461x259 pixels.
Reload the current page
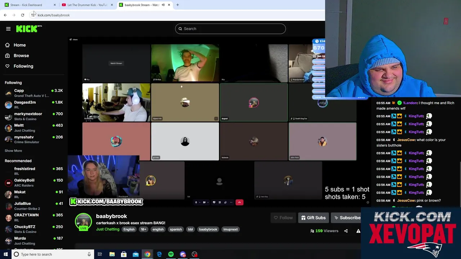point(22,15)
